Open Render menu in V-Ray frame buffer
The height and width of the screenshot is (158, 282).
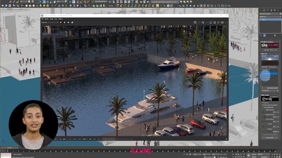[46, 19]
